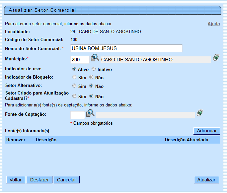Screen dimensions: 227x193
Task: Focus the Nome do Setor Comercial field
Action: pos(126,48)
